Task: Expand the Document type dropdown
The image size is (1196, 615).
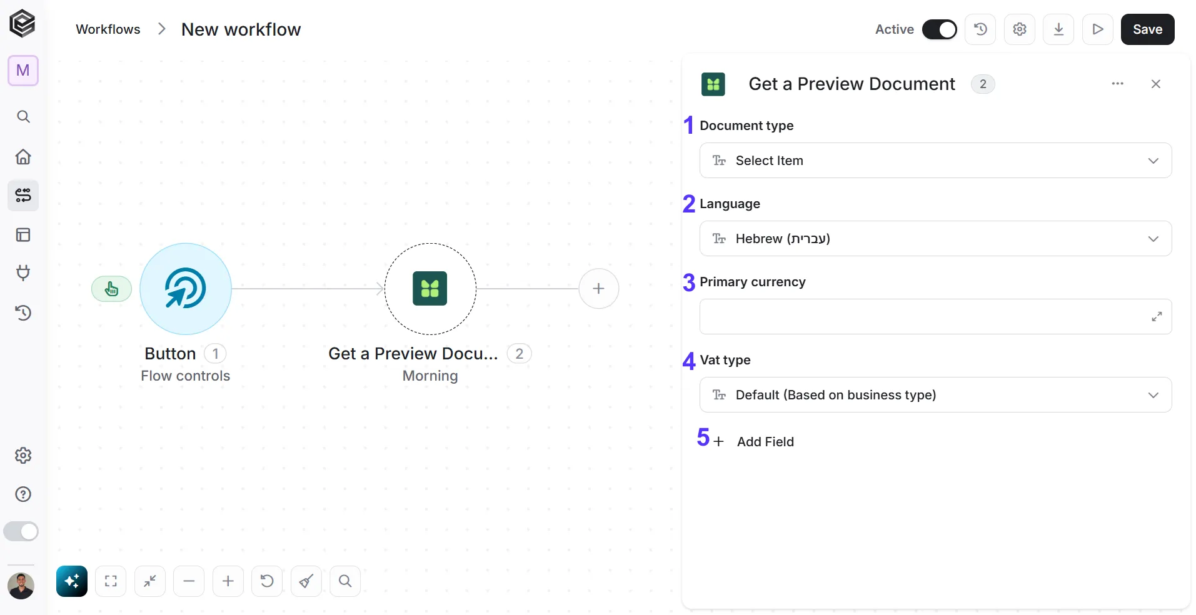Action: point(935,161)
